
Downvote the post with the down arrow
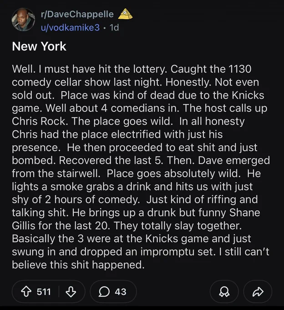point(71,292)
